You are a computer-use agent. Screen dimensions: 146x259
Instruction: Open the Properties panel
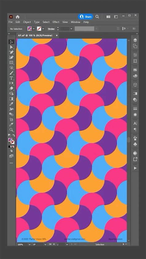(135, 55)
